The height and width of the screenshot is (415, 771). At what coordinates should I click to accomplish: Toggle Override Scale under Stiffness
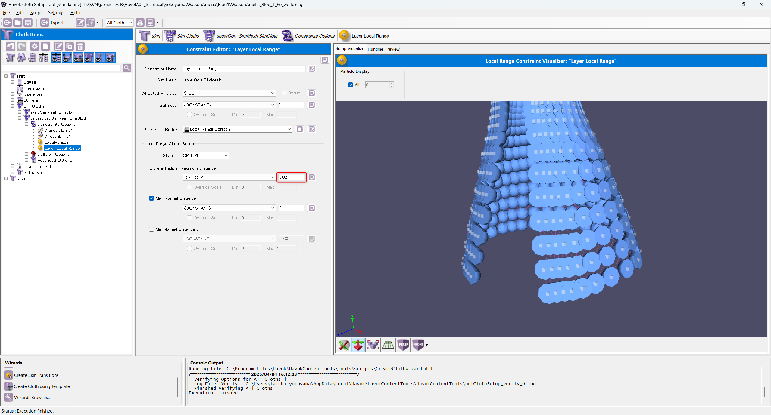tap(189, 115)
